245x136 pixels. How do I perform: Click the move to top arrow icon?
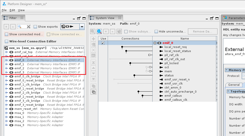93,62
